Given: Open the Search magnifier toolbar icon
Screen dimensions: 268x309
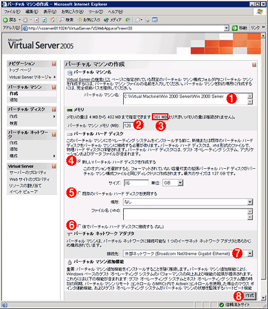Looking at the screenshot, I should coord(62,20).
